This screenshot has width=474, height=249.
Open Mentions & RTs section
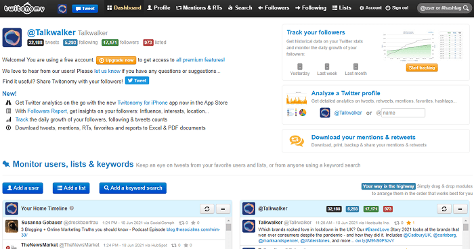point(199,8)
